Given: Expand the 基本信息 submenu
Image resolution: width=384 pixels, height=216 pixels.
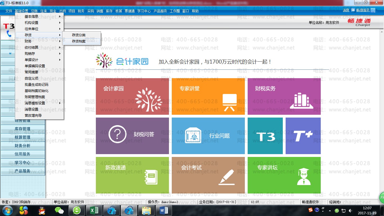Looking at the screenshot, I should point(39,17).
